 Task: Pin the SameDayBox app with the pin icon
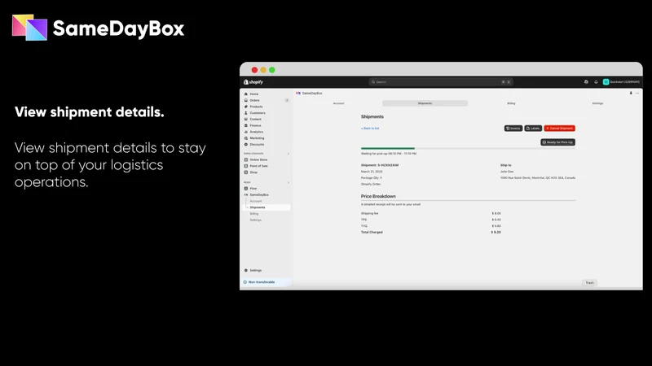(631, 93)
